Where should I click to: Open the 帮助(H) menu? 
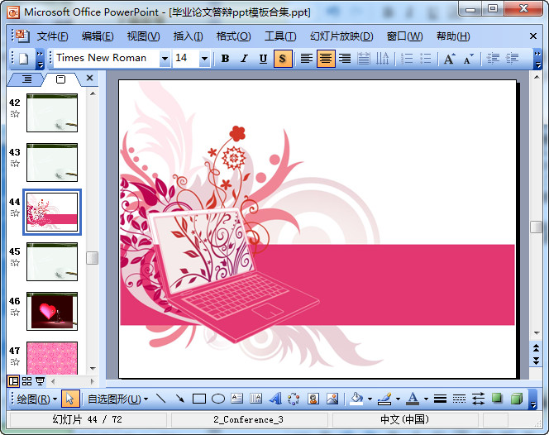[453, 36]
